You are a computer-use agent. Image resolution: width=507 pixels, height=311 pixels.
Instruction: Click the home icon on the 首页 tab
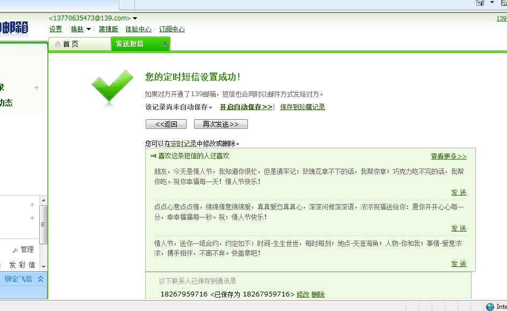tap(59, 45)
